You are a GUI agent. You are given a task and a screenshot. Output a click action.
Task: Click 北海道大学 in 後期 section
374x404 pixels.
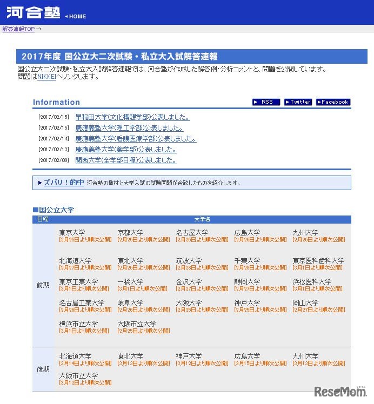[75, 356]
